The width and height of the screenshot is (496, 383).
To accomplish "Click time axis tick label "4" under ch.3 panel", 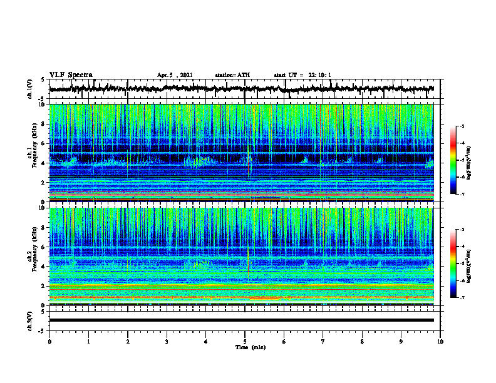I will [x=206, y=342].
